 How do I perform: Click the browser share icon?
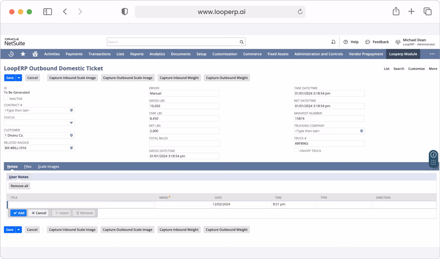tap(396, 11)
